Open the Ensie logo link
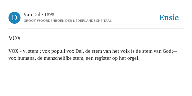The width and height of the screenshot is (192, 96). coord(169,17)
